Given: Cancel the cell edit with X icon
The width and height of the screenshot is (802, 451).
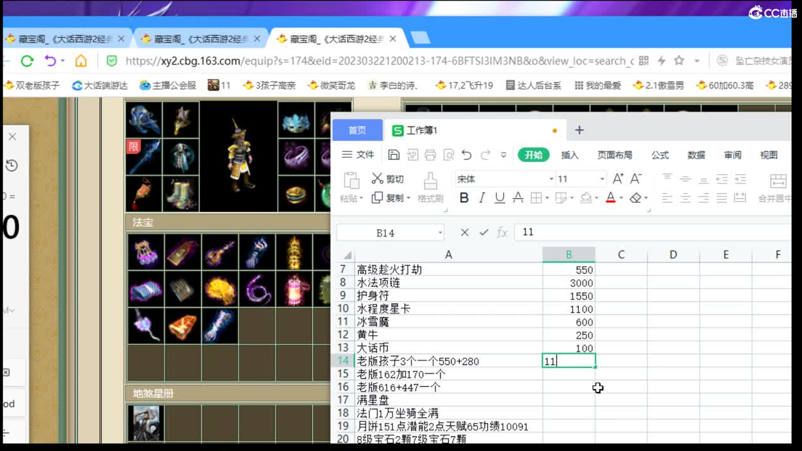Looking at the screenshot, I should 464,232.
